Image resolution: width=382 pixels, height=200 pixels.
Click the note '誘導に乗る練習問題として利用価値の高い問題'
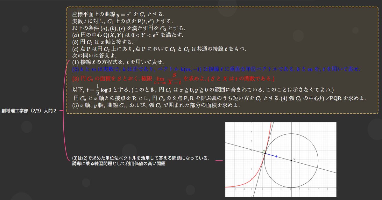(x=119, y=164)
